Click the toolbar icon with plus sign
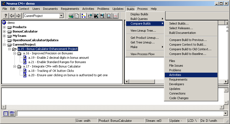Image resolution: width=230 pixels, height=124 pixels. click(90, 16)
